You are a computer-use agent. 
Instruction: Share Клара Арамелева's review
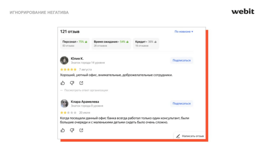point(81,130)
